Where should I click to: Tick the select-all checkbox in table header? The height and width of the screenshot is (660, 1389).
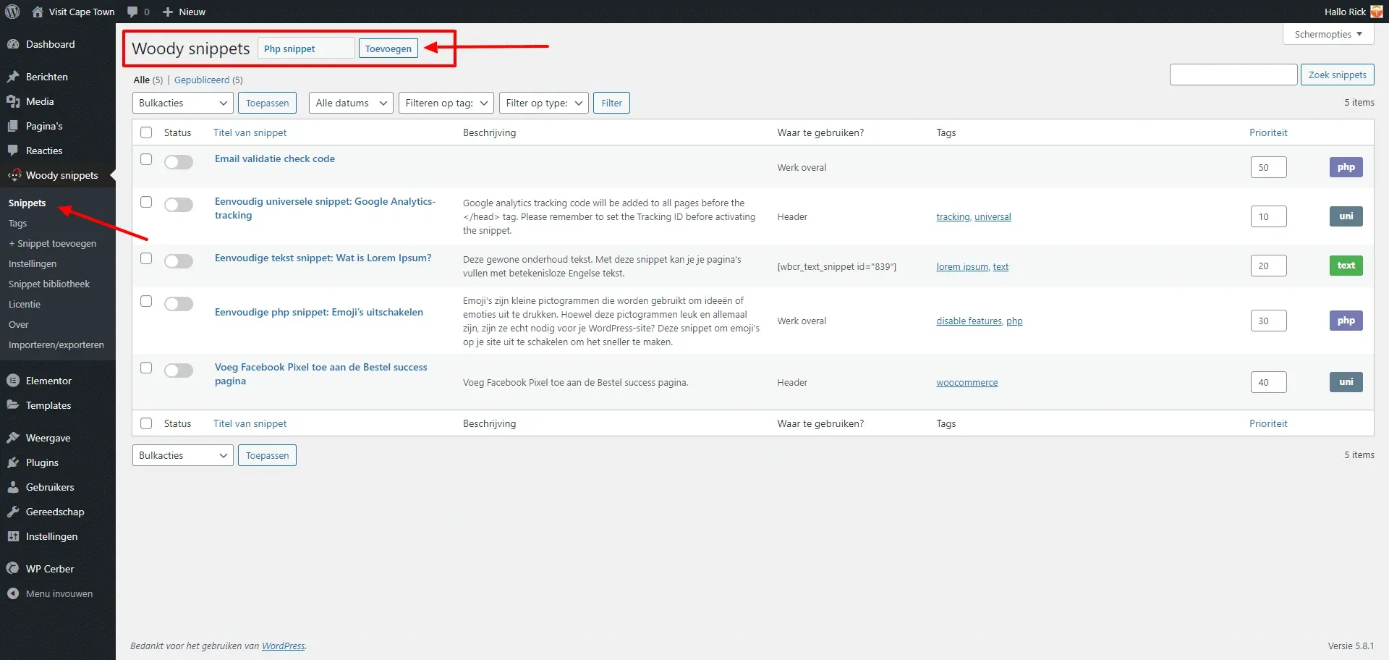pos(146,132)
